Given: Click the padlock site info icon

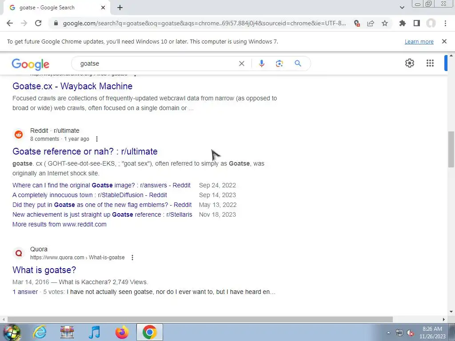Looking at the screenshot, I should tap(56, 23).
